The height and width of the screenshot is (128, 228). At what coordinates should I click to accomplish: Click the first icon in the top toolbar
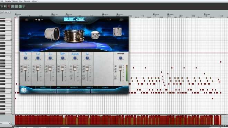pyautogui.click(x=2, y=7)
